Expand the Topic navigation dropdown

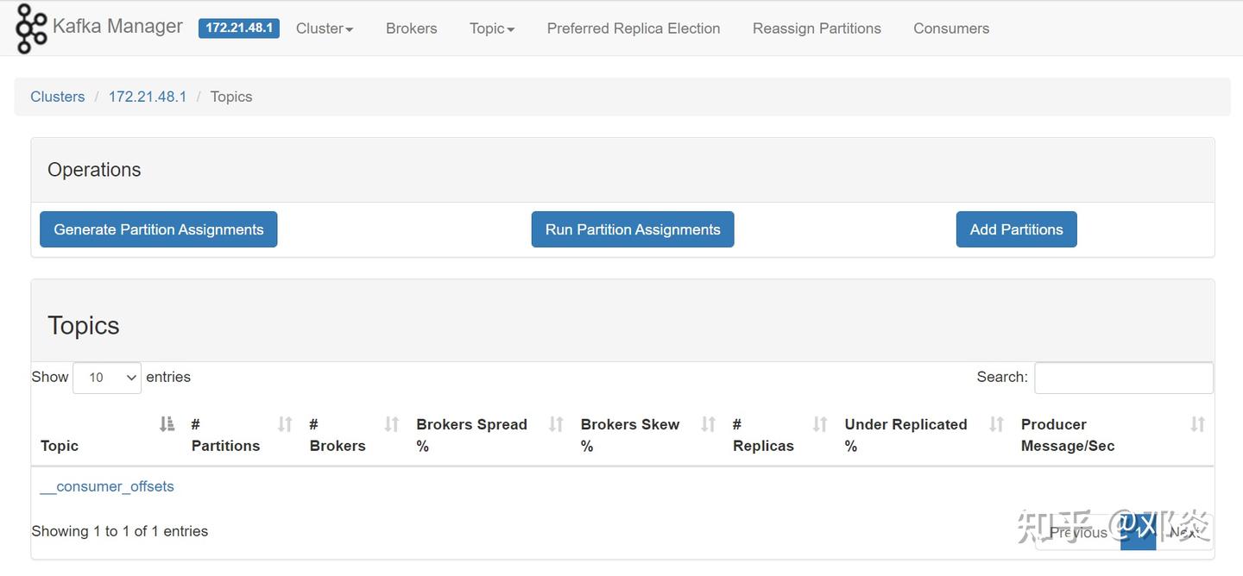(x=492, y=28)
